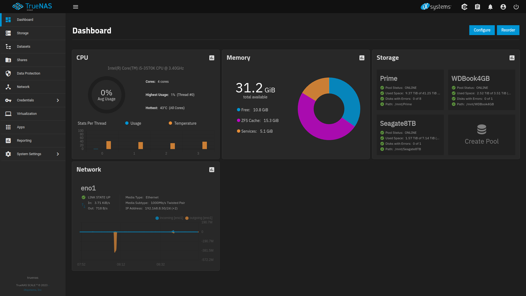Click the Memory widget stats icon
Image resolution: width=526 pixels, height=296 pixels.
point(362,58)
